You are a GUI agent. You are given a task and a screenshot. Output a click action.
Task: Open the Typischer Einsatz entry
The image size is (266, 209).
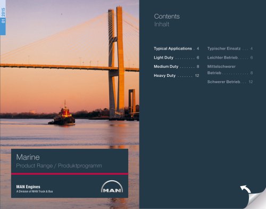(230, 49)
